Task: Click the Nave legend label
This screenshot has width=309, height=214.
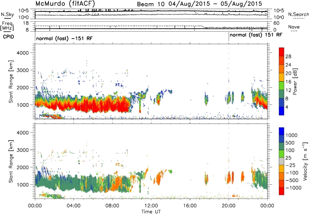Action: click(x=294, y=27)
